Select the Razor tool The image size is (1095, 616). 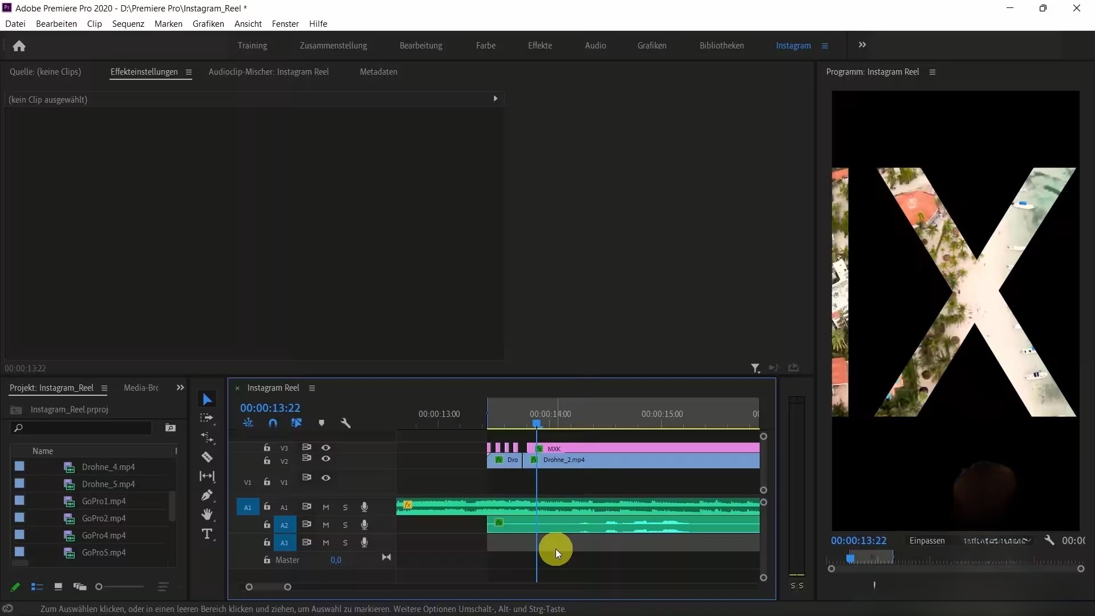(x=207, y=457)
